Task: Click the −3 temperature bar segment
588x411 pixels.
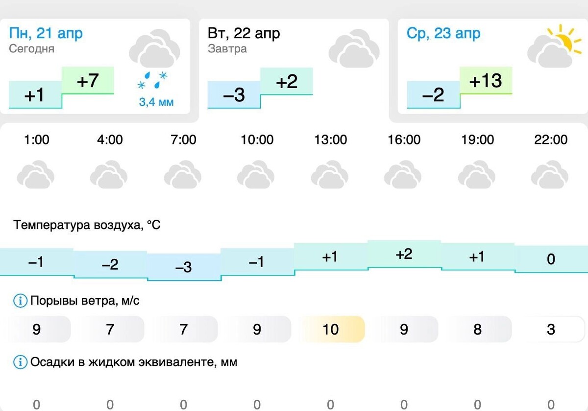Action: pos(183,267)
